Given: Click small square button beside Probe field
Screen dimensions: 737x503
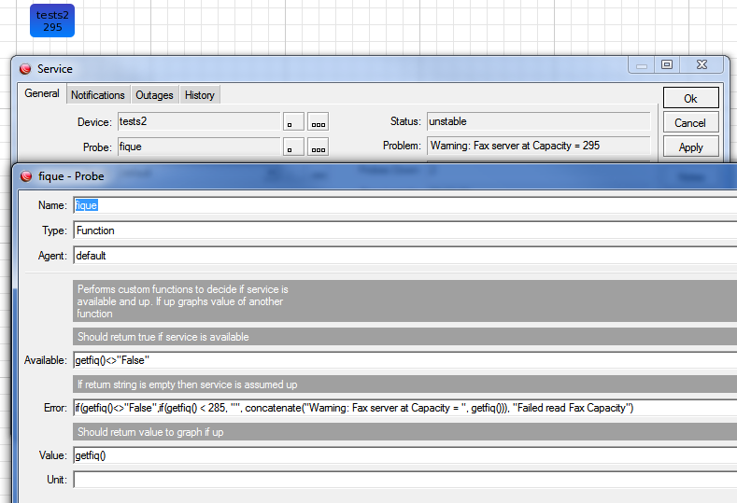Looking at the screenshot, I should click(293, 147).
